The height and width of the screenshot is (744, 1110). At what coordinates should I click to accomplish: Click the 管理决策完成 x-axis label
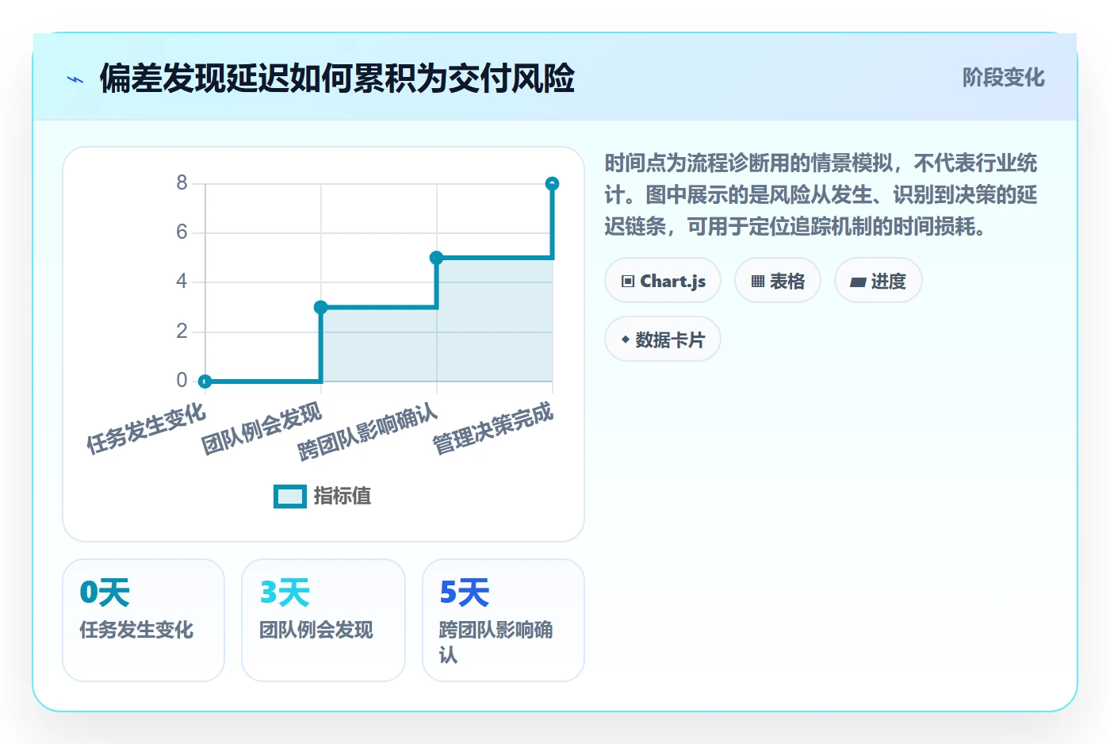tap(492, 429)
